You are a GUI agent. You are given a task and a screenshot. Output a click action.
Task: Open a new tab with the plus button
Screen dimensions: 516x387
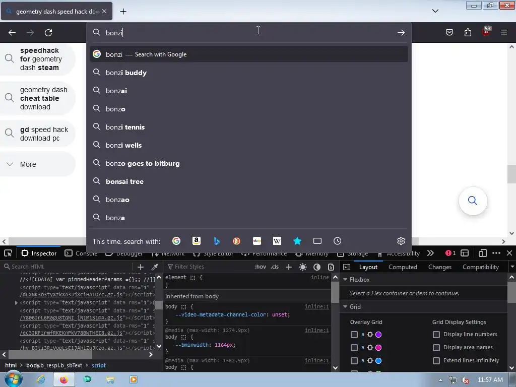tap(123, 11)
